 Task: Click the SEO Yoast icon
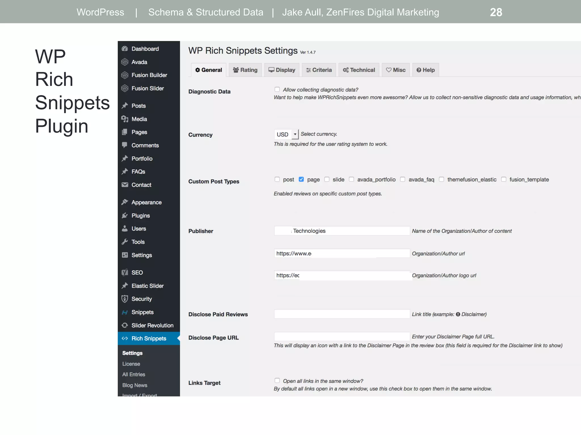[x=125, y=272]
